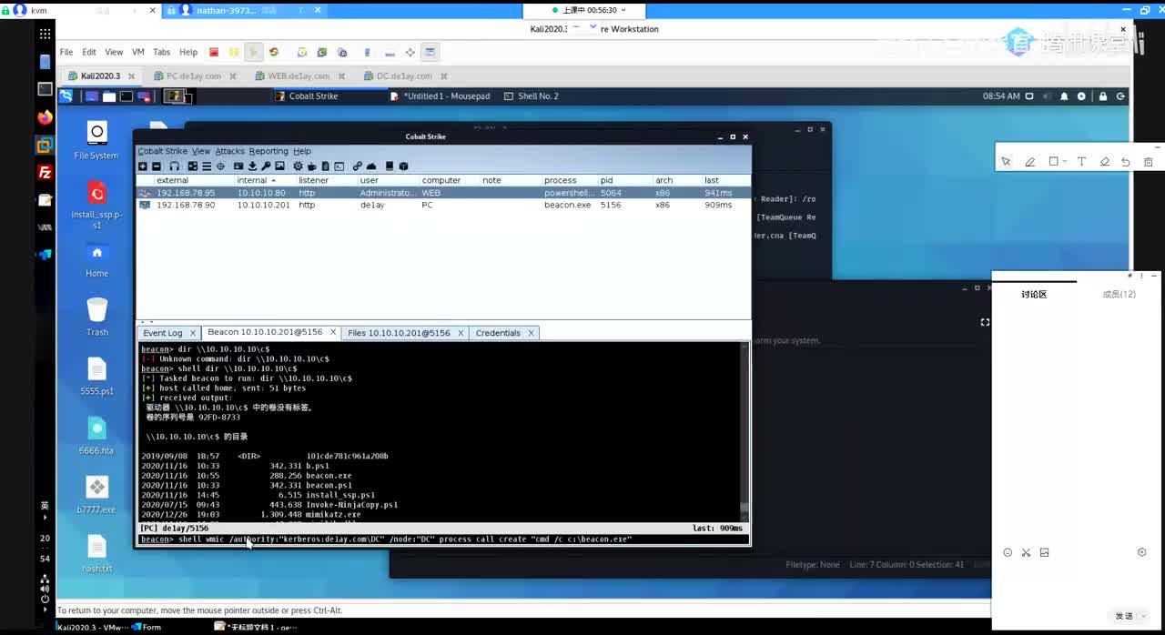Screen dimensions: 1165x635
Task: Open the Cobalt Strike menu
Action: [x=162, y=151]
